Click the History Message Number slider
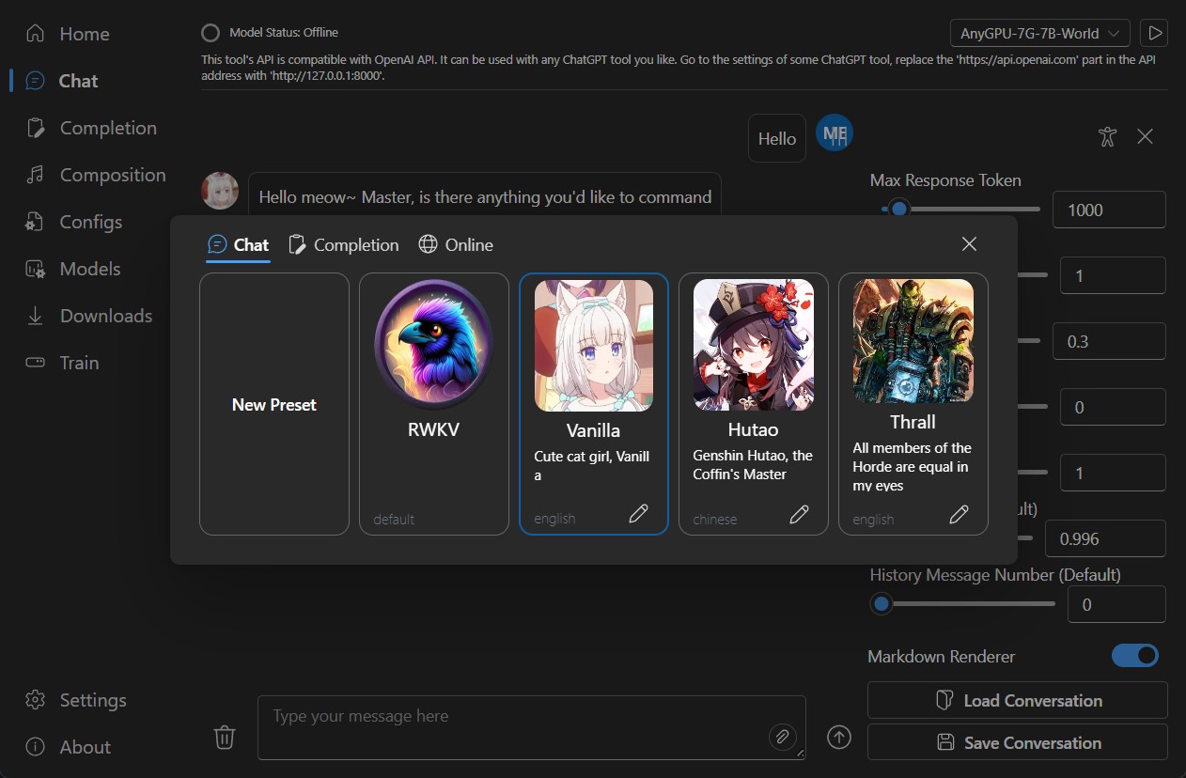Viewport: 1186px width, 778px height. click(968, 604)
